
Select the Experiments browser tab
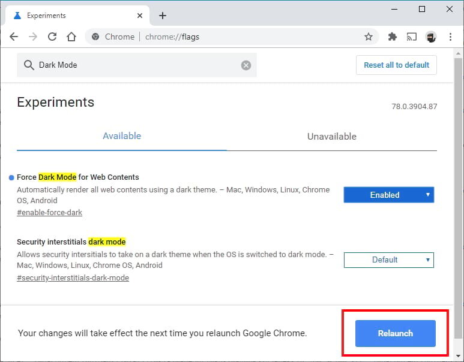point(77,16)
